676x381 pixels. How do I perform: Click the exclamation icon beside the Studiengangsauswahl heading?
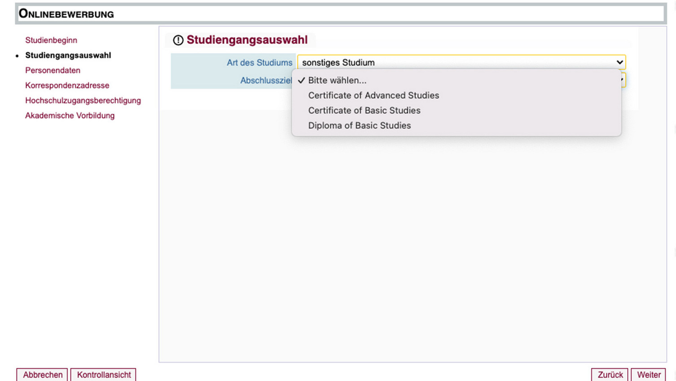(178, 40)
